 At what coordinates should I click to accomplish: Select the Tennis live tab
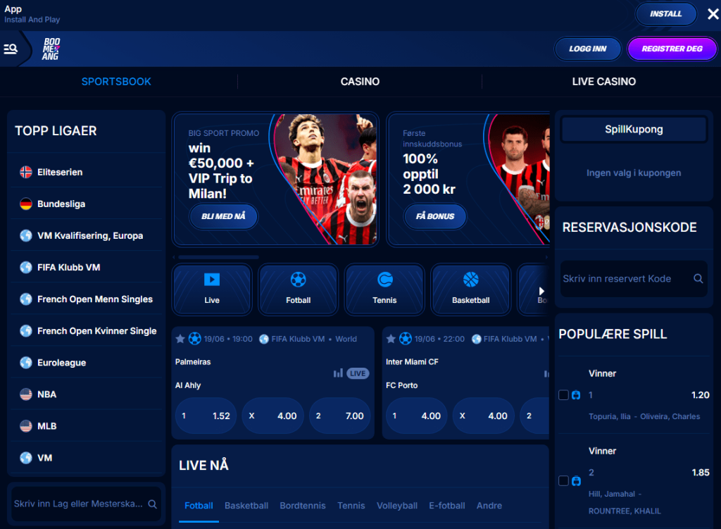click(x=351, y=506)
